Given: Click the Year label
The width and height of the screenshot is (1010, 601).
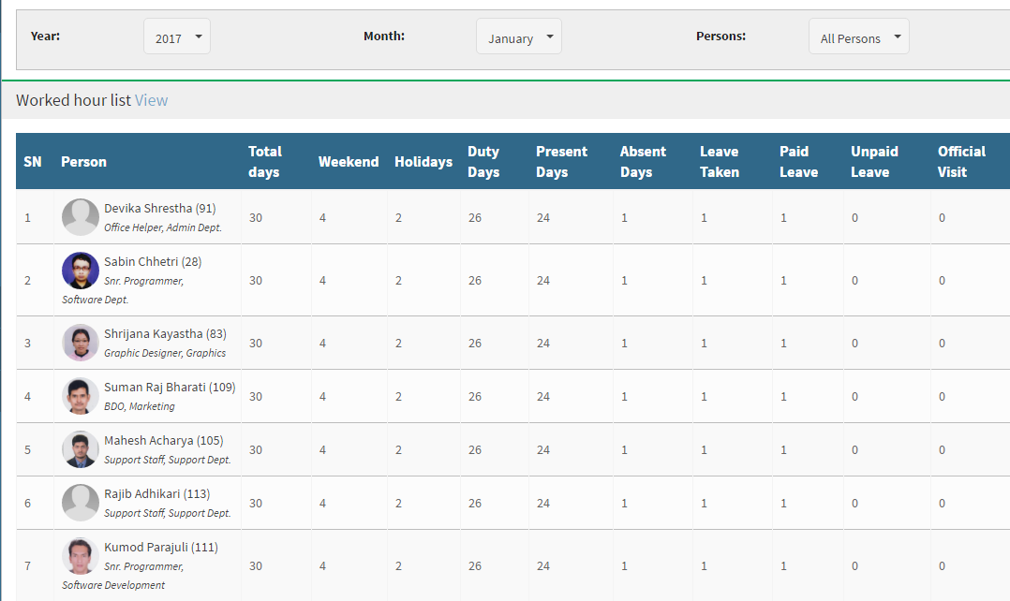Looking at the screenshot, I should click(x=45, y=36).
